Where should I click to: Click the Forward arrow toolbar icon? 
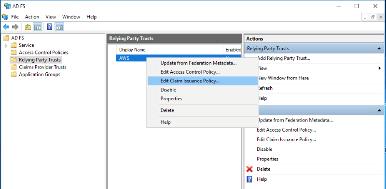15,27
